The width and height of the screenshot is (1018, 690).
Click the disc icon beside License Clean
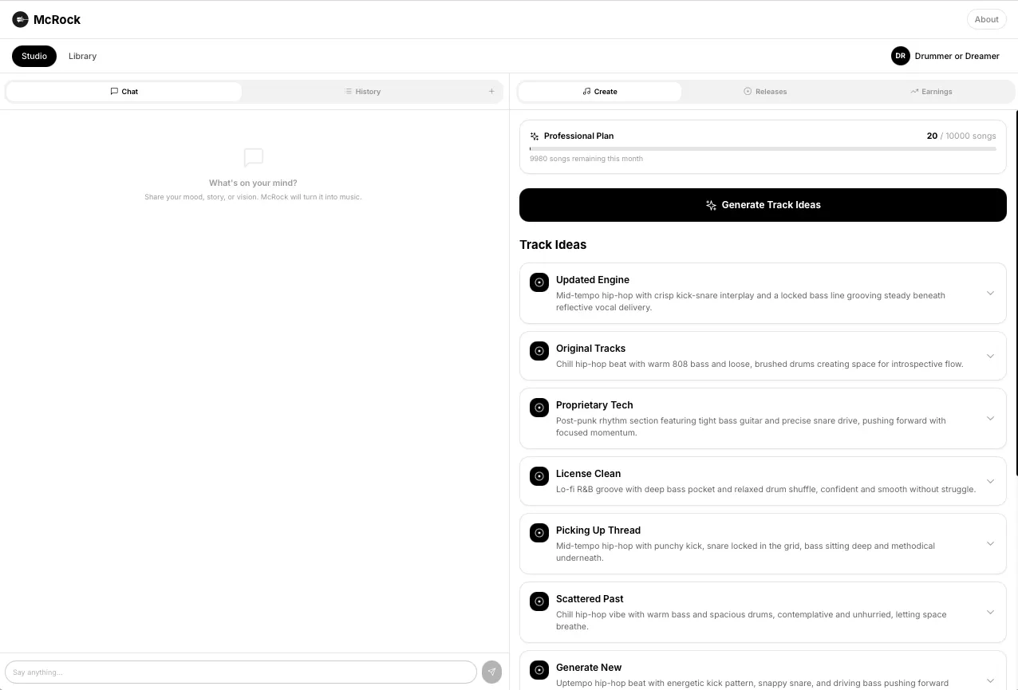pos(539,476)
